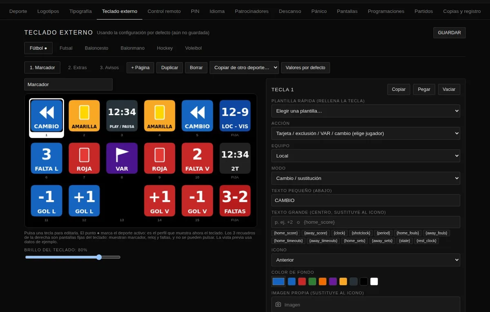Open the Acción dropdown

tap(365, 133)
